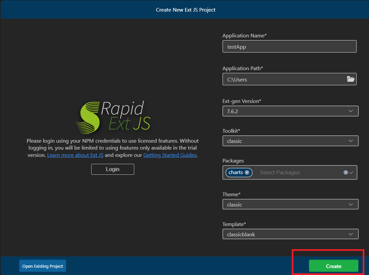Screen dimensions: 369x275
Task: Clear all selected packages with the X icon
Action: pos(346,172)
